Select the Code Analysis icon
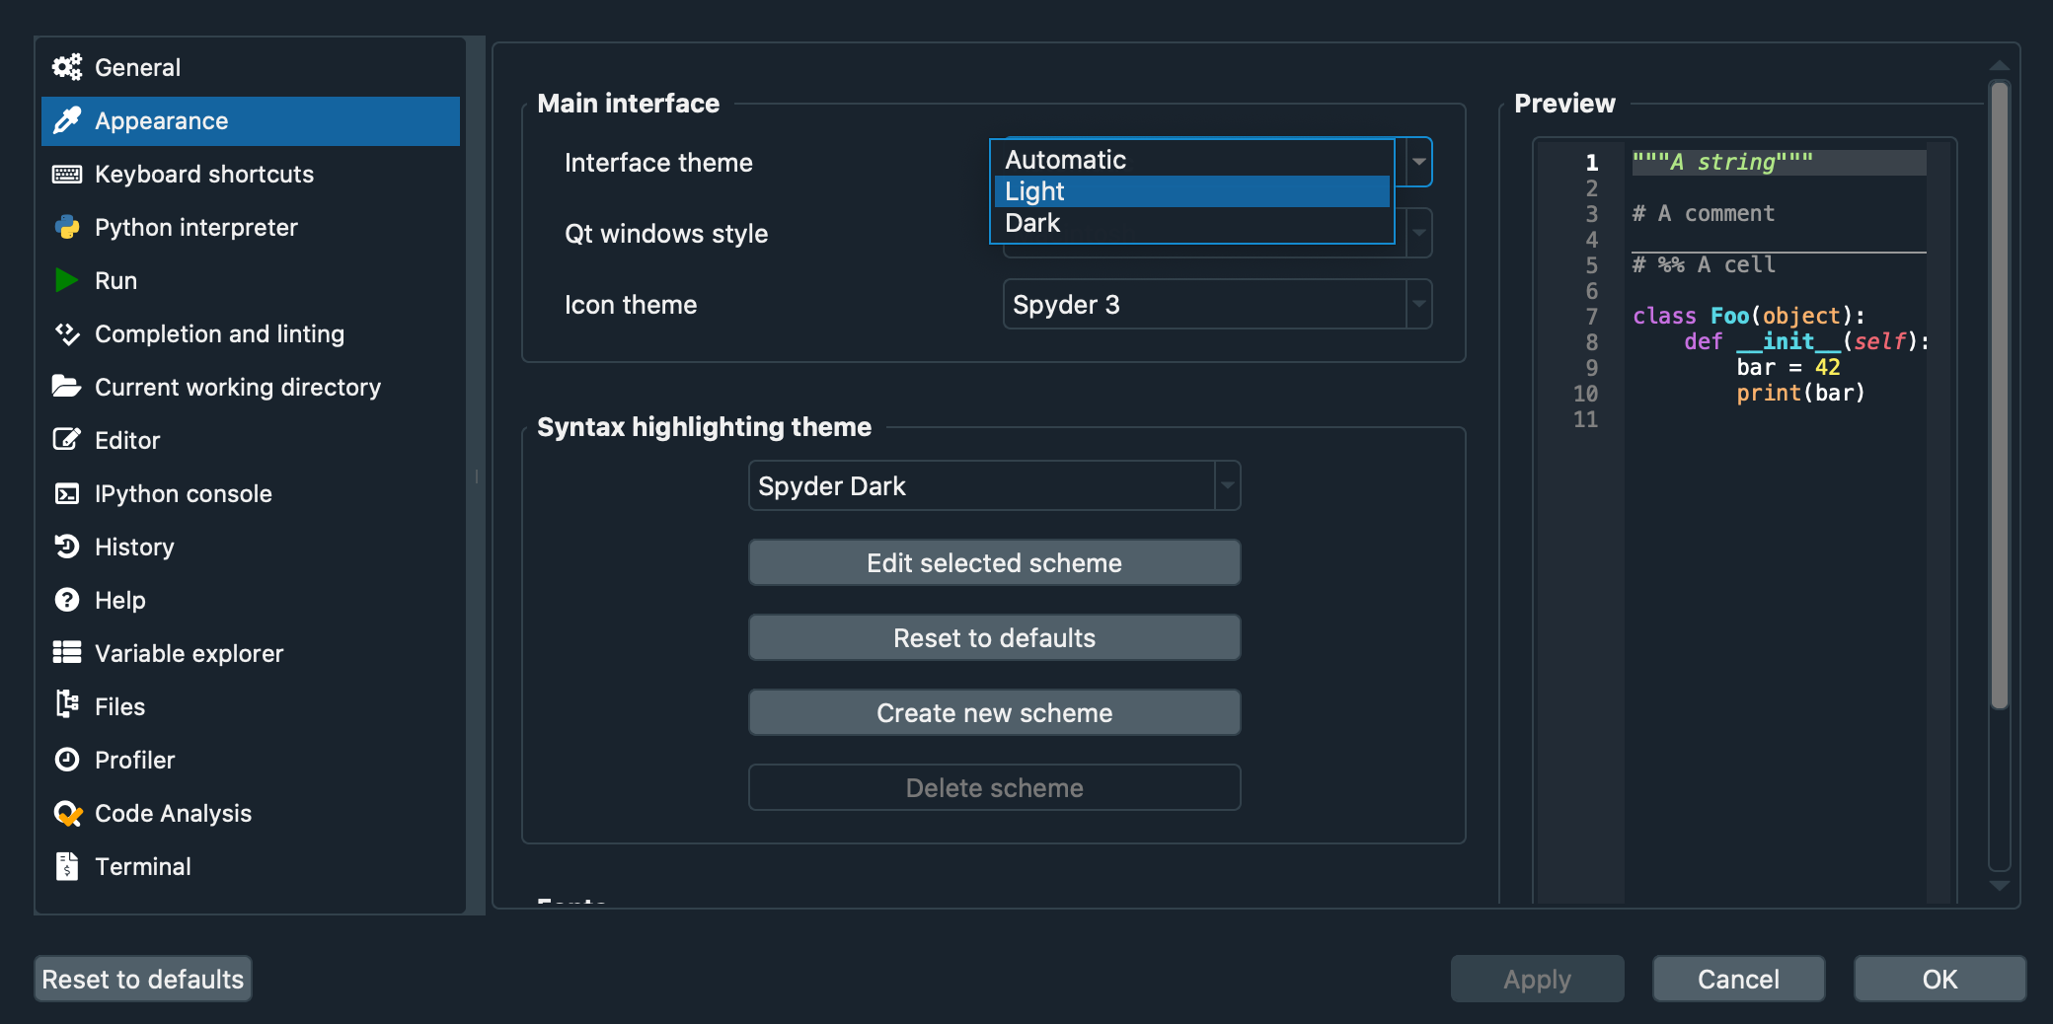The image size is (2053, 1024). 66,813
